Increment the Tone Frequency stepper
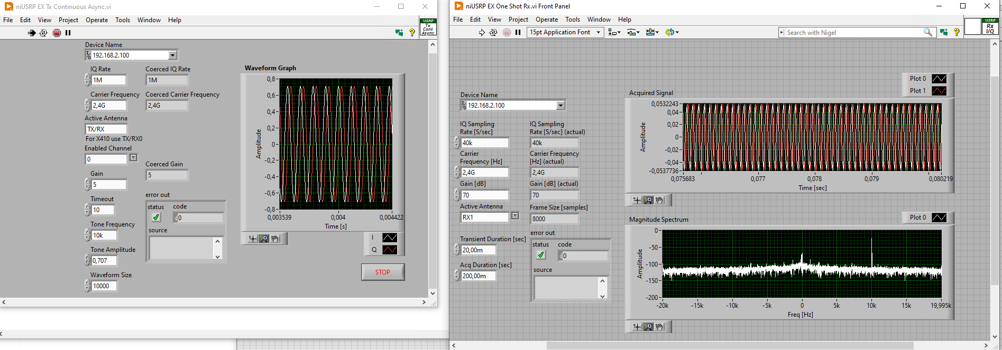This screenshot has width=1002, height=350. pos(87,232)
